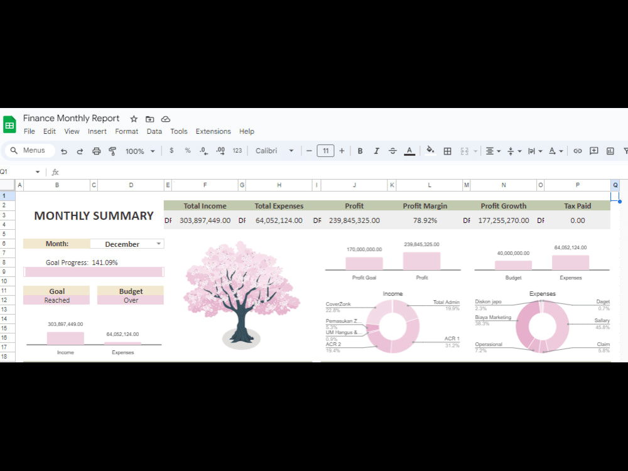
Task: Open the Format menu
Action: point(127,131)
